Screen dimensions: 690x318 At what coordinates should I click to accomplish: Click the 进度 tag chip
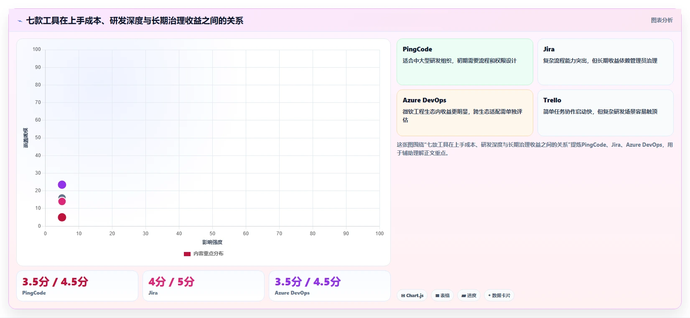[469, 295]
